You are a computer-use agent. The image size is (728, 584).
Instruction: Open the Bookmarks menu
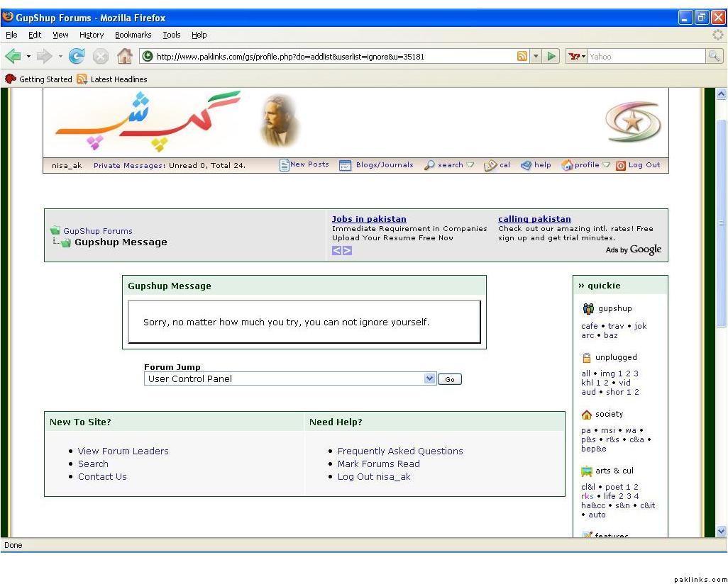(133, 35)
